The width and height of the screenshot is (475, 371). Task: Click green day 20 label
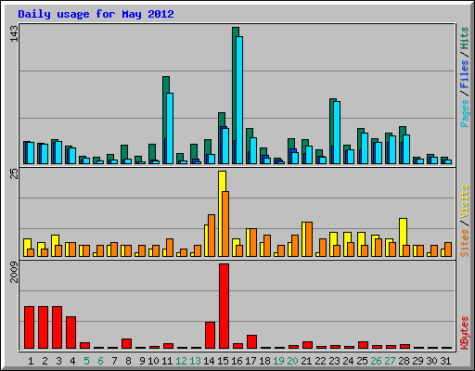click(292, 361)
